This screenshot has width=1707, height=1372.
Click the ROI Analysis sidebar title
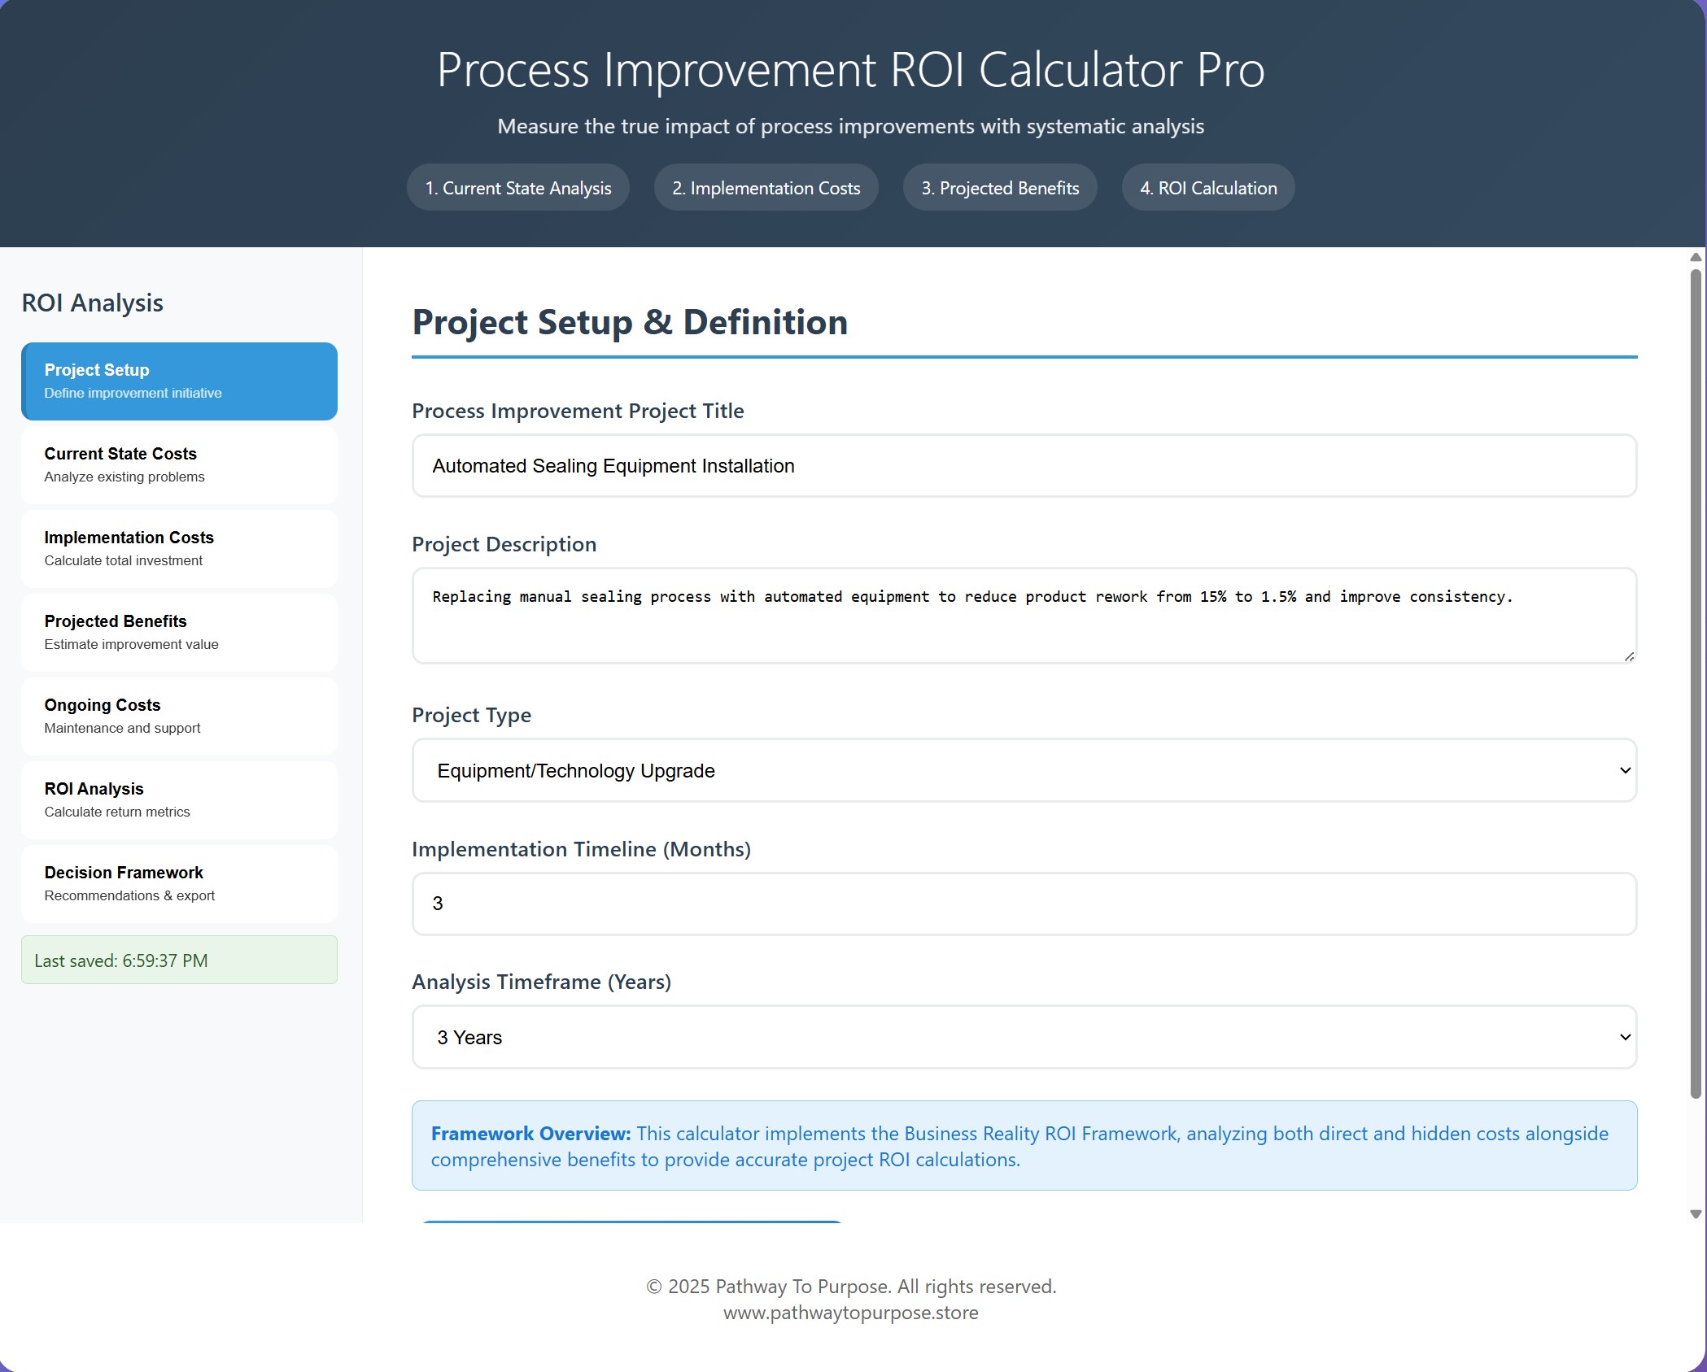pyautogui.click(x=93, y=303)
